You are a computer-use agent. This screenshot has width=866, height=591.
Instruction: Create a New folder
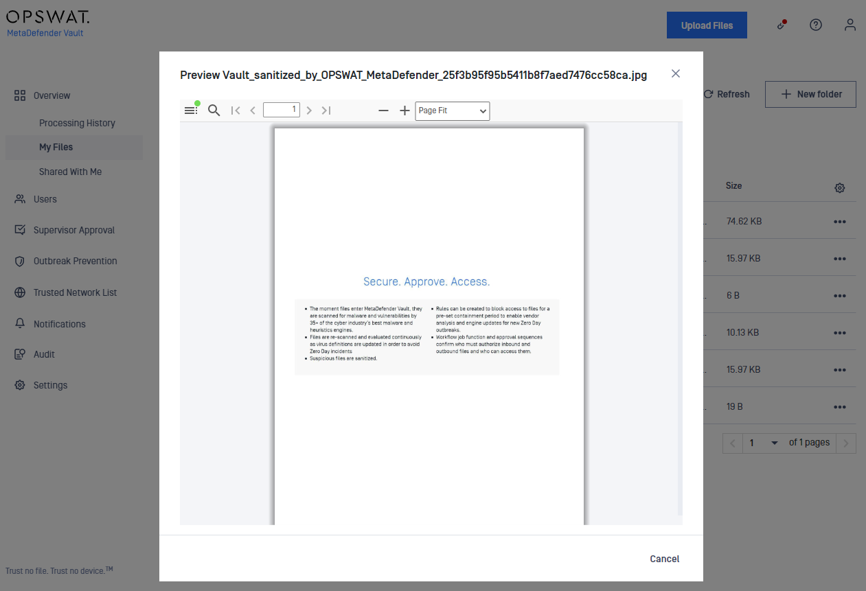pos(810,94)
